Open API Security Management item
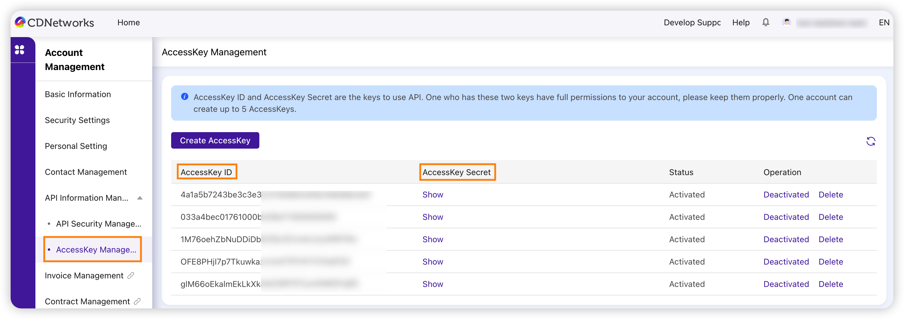Screen dimensions: 904x319 99,224
